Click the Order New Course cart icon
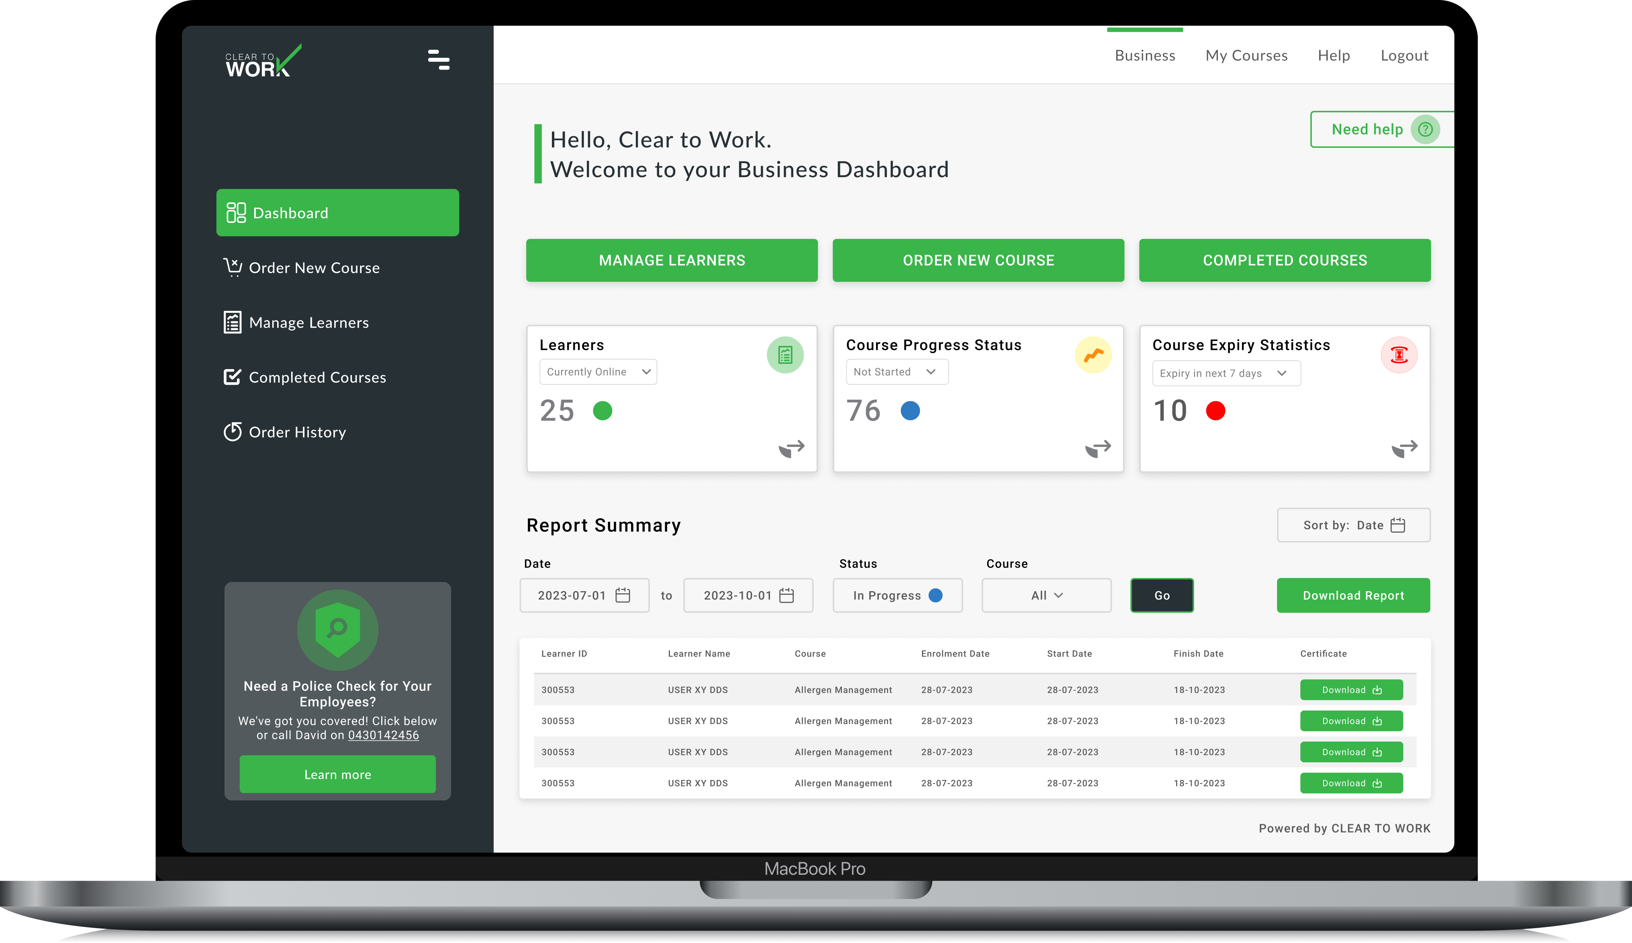 (233, 267)
